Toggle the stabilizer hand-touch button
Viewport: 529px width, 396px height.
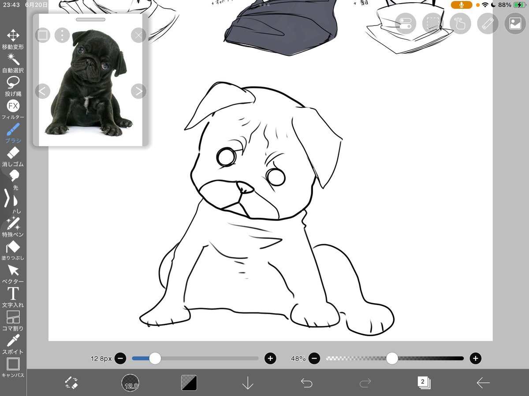[460, 24]
